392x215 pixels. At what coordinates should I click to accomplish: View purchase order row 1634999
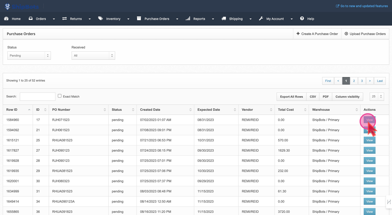(x=369, y=191)
